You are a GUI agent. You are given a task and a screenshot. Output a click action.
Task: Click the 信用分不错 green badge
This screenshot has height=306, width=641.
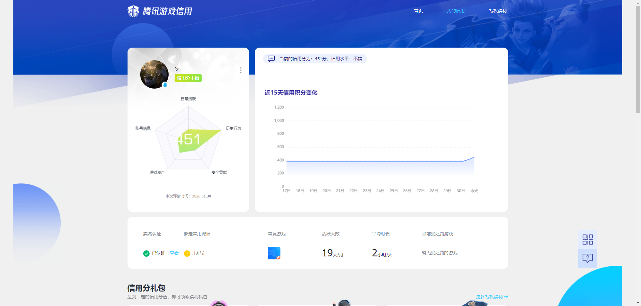[188, 78]
